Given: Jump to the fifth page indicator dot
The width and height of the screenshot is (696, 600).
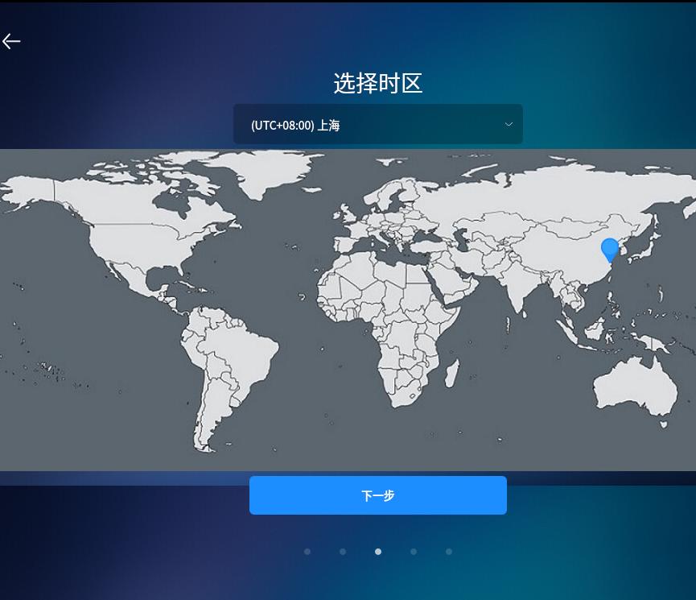Looking at the screenshot, I should click(449, 552).
